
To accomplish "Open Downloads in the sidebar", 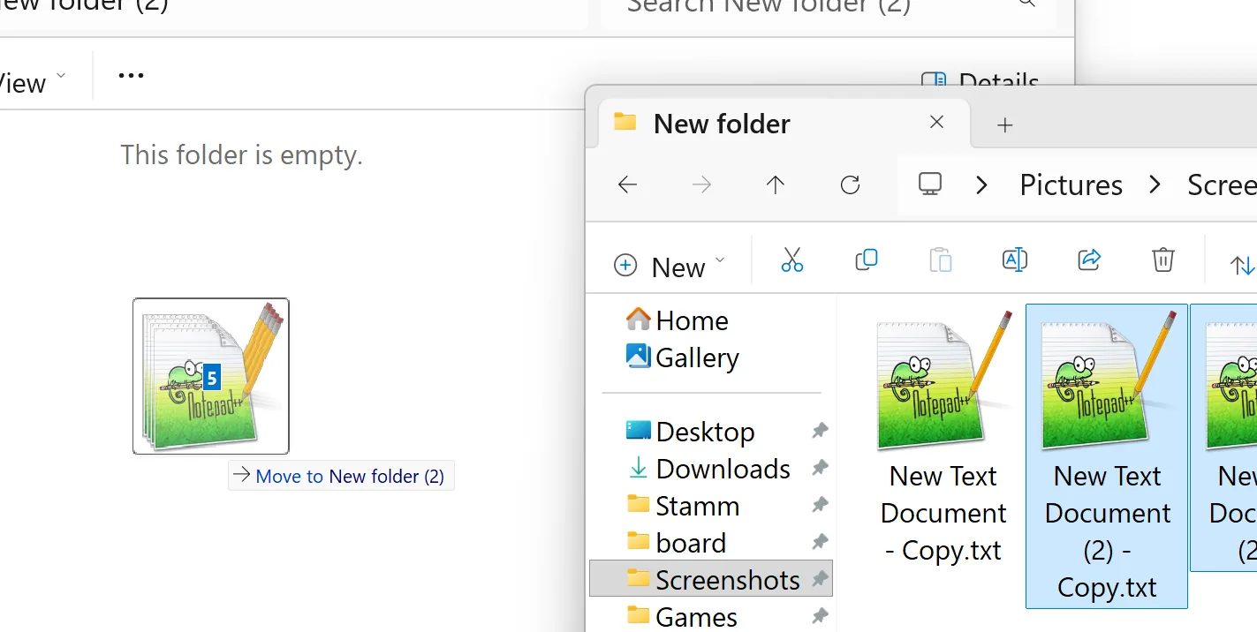I will pos(708,468).
